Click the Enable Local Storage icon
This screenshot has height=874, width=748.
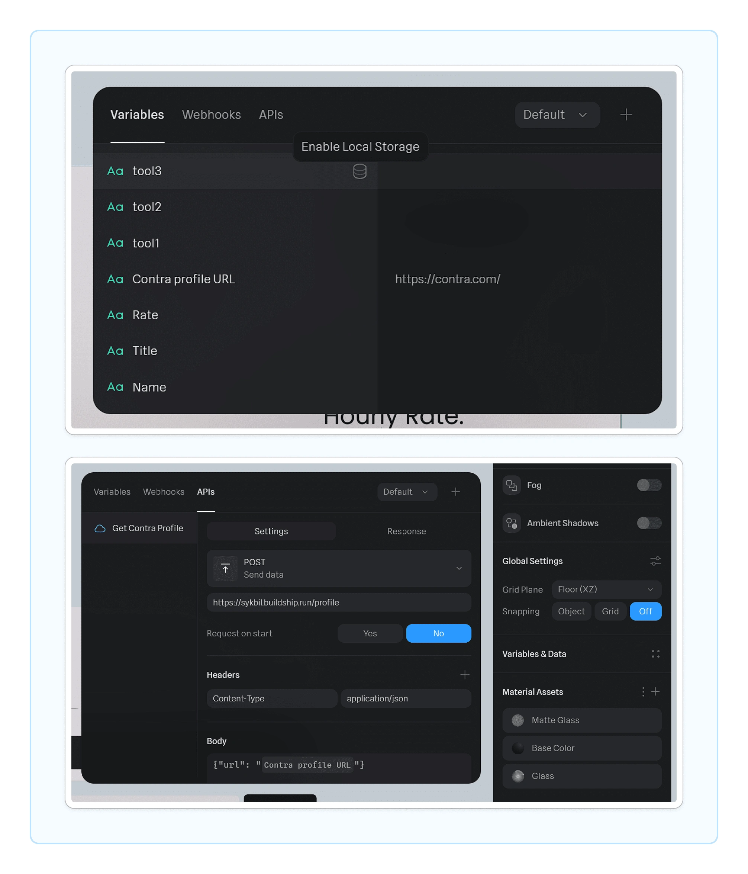(x=359, y=171)
